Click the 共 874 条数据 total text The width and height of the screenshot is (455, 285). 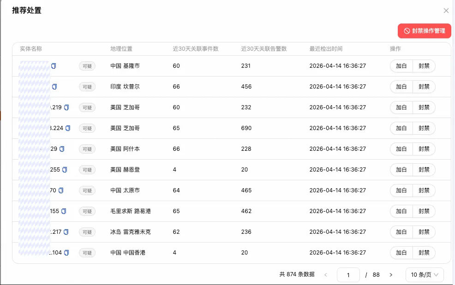click(x=297, y=274)
